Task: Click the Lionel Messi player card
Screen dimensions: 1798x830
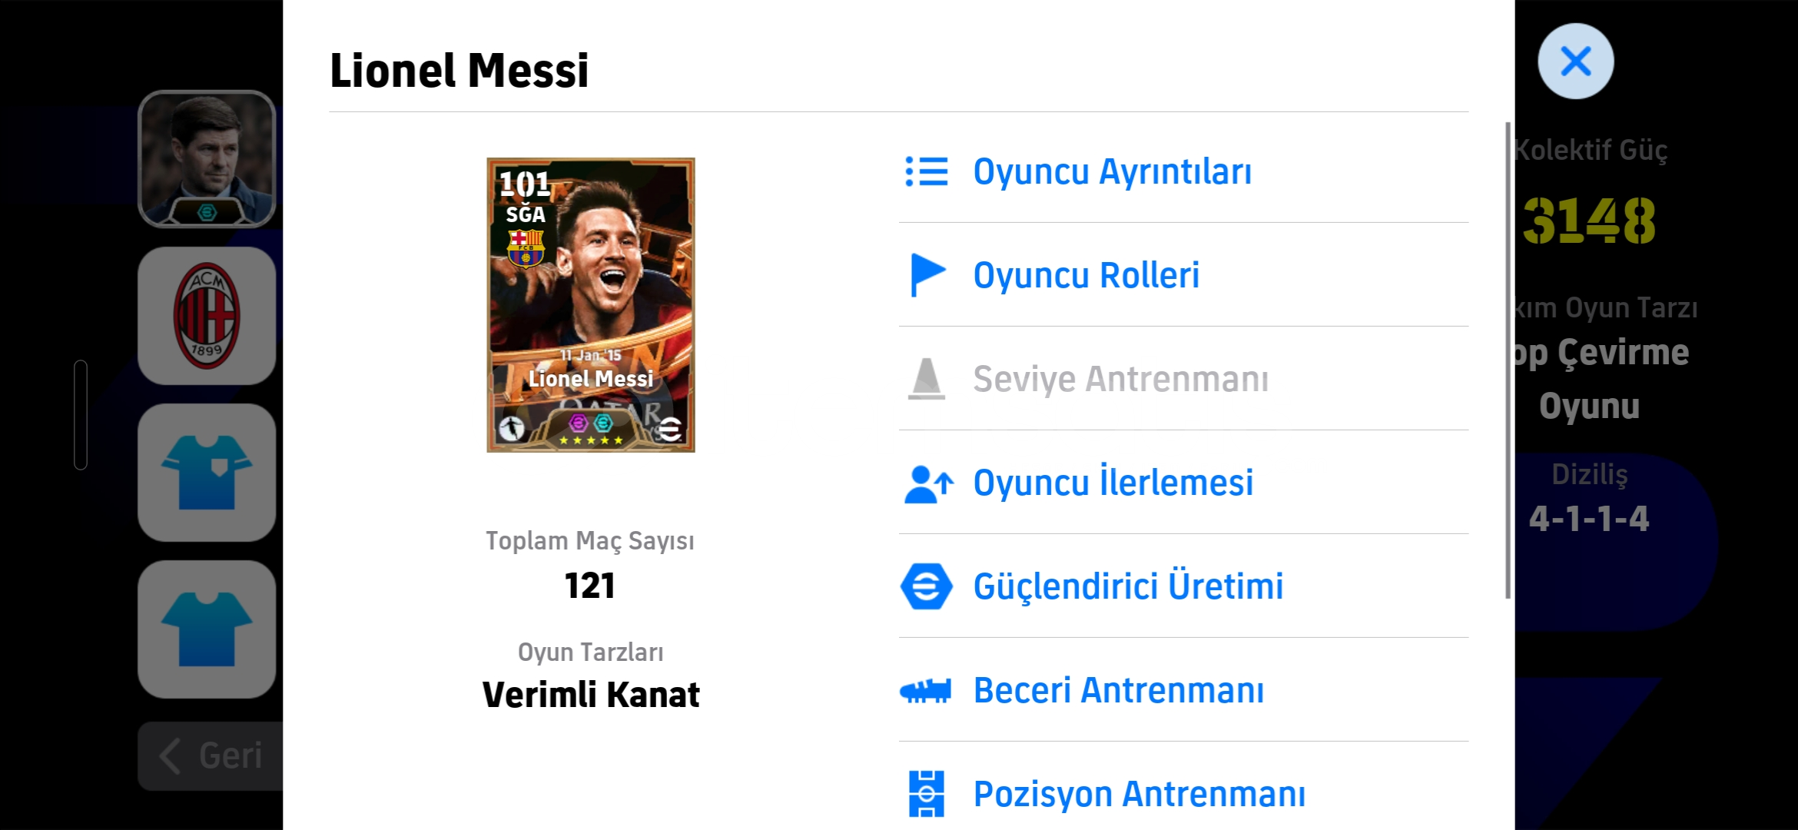Action: coord(590,305)
